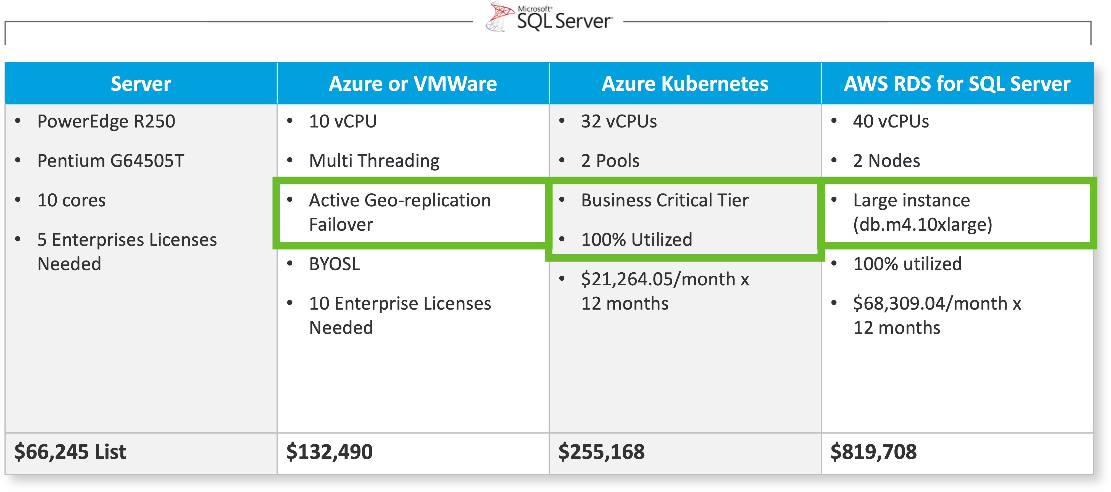Select the $132,490 total cell
The width and height of the screenshot is (1111, 492).
click(330, 452)
